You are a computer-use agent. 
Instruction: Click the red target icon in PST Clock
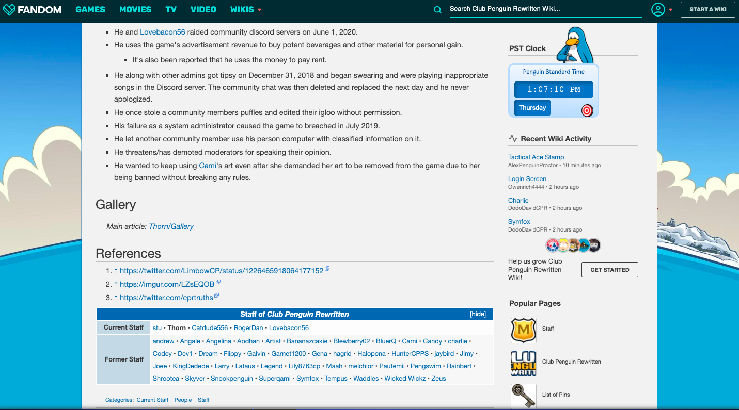(587, 110)
